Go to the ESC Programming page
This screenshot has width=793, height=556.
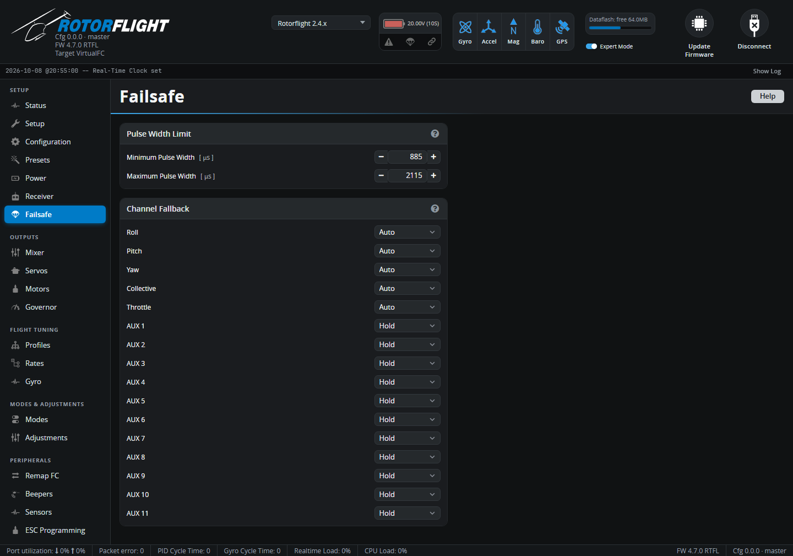(x=55, y=530)
